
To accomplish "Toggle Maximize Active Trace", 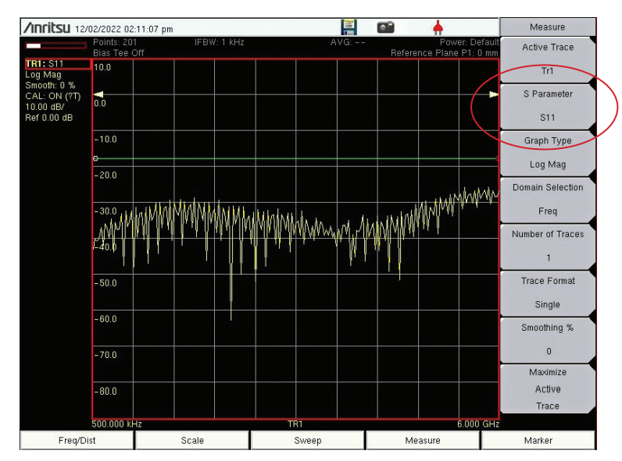I will tap(547, 388).
